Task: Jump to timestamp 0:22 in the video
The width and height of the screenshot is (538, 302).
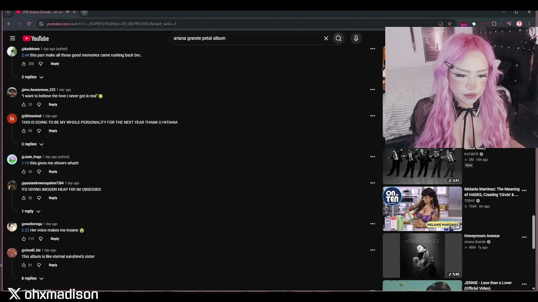Action: pos(25,230)
